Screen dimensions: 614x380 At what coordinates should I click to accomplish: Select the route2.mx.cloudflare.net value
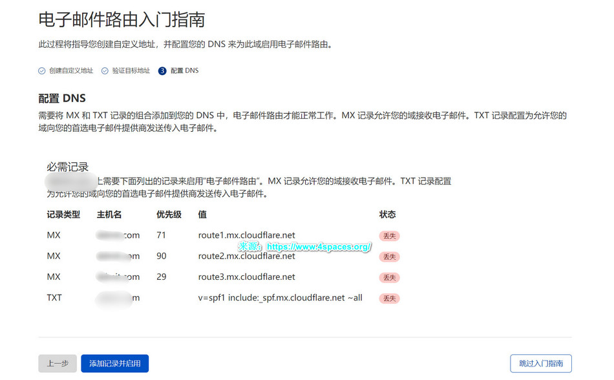click(246, 256)
